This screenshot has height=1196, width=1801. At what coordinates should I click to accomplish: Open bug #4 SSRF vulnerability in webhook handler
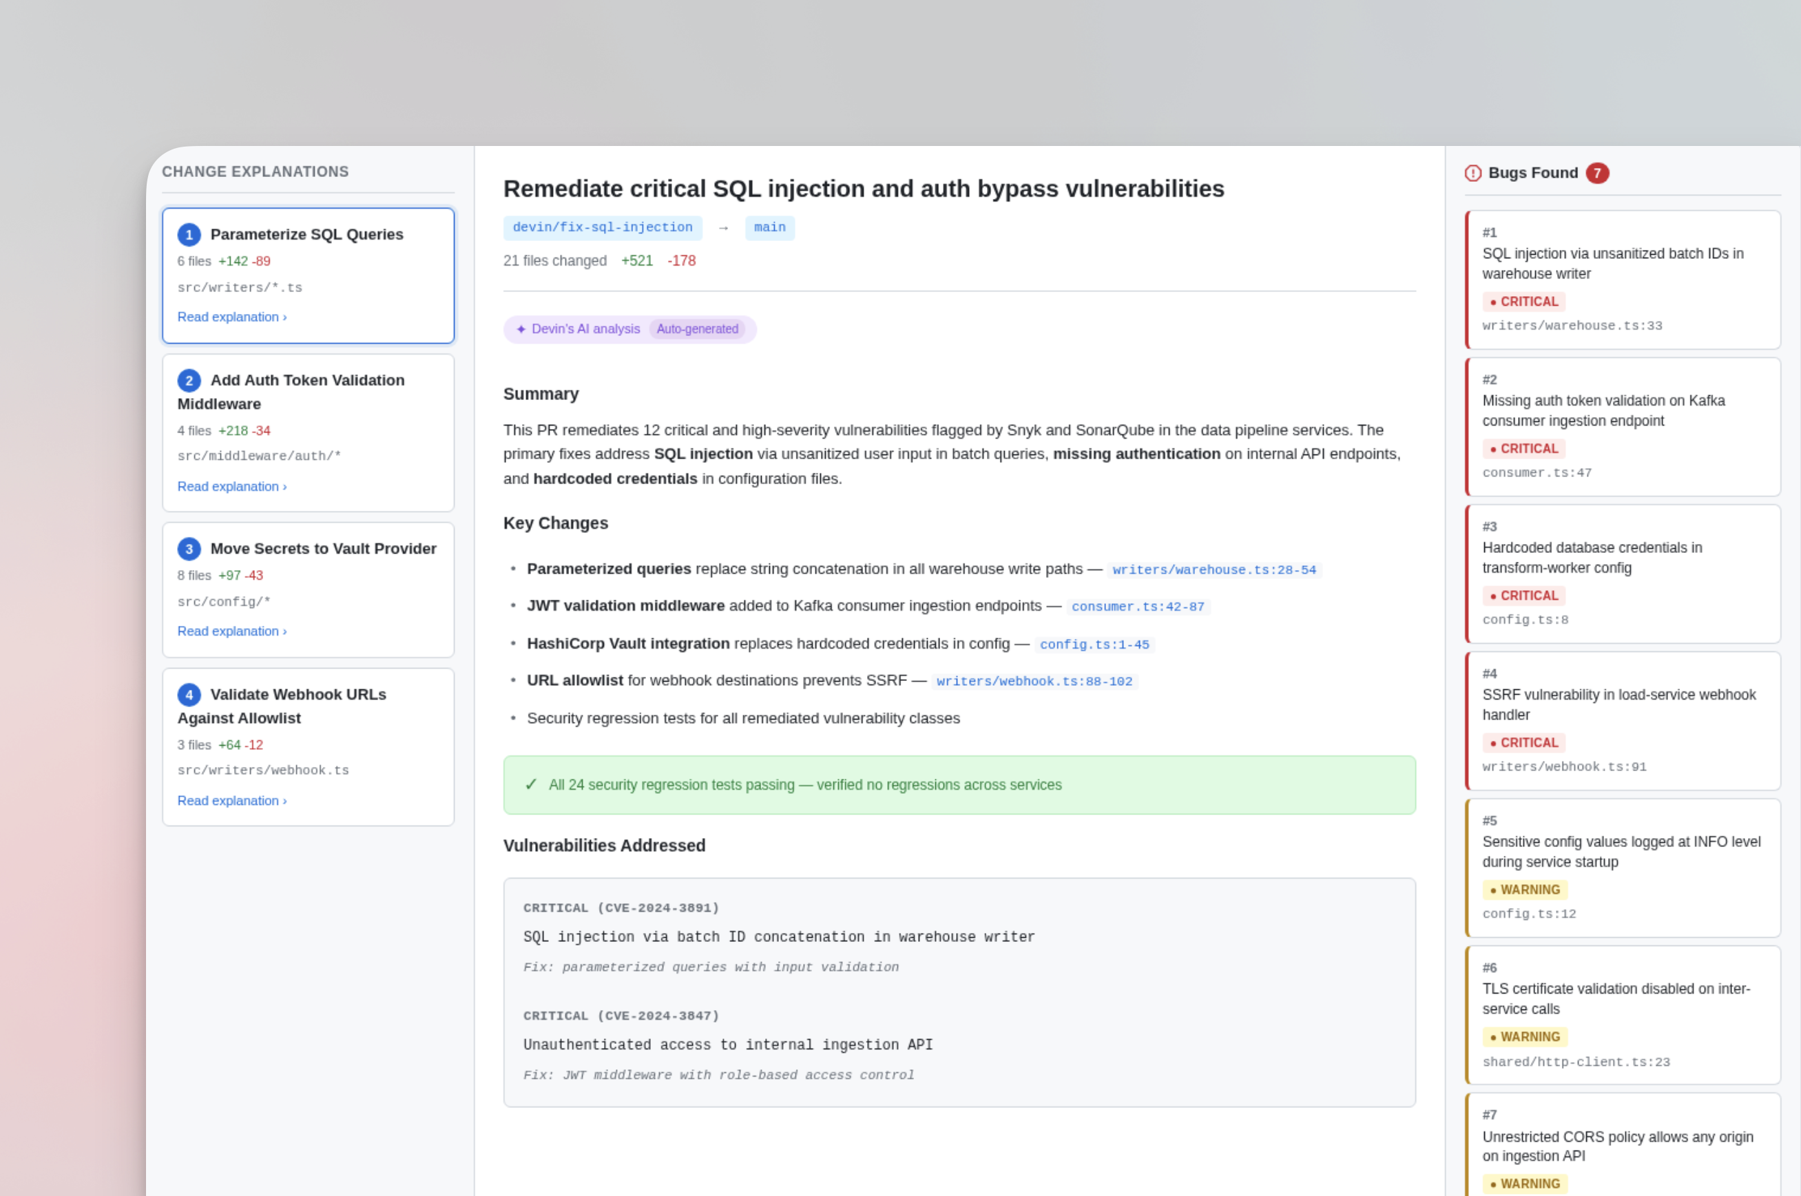pos(1623,722)
